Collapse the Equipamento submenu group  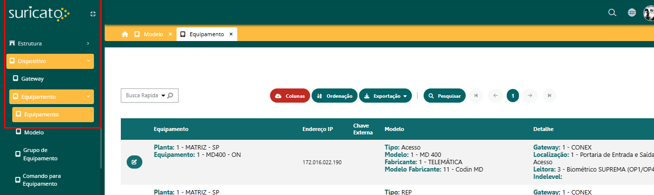coord(51,97)
